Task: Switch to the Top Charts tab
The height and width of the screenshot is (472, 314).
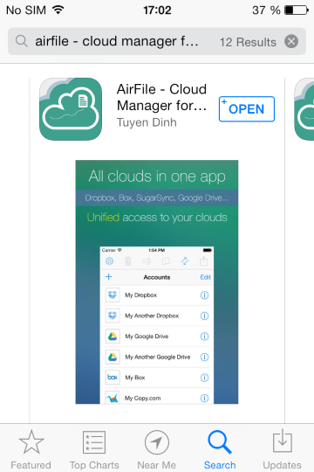Action: (x=94, y=449)
